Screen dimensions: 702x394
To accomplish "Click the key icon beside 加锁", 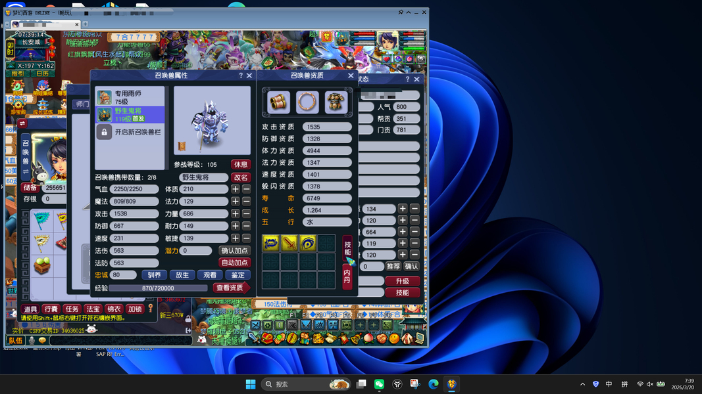I will (151, 308).
